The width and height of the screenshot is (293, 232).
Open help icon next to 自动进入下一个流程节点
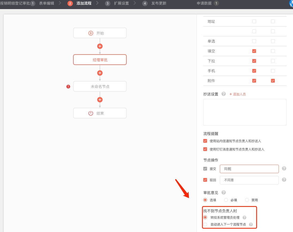(x=251, y=224)
